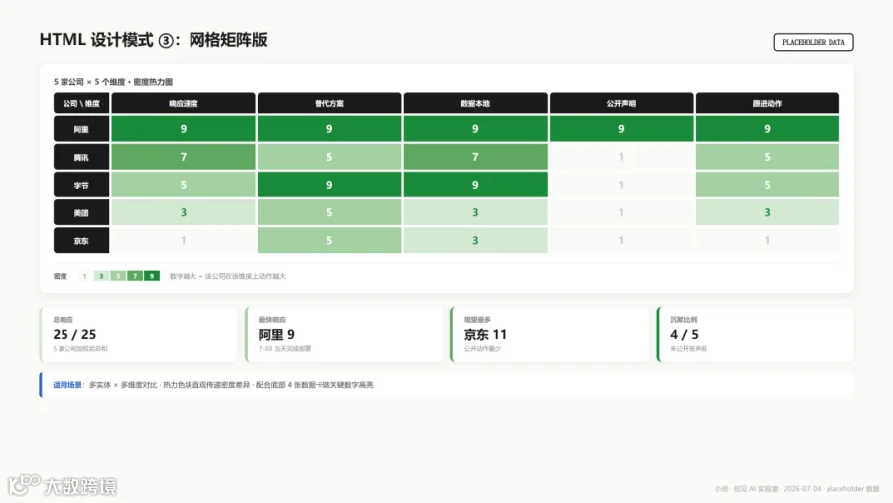This screenshot has height=503, width=893.
Task: Open the 沉默比例 4 / 5 card
Action: [x=755, y=334]
